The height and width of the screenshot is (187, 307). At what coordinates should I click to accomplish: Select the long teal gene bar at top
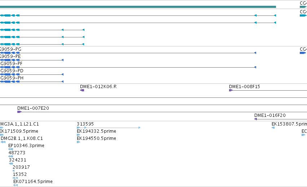(138, 7)
